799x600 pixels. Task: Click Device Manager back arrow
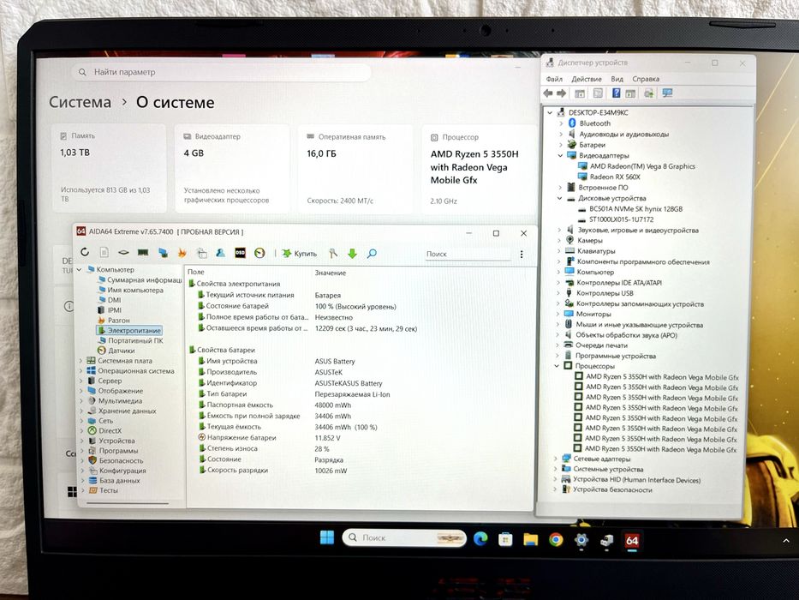click(x=548, y=93)
